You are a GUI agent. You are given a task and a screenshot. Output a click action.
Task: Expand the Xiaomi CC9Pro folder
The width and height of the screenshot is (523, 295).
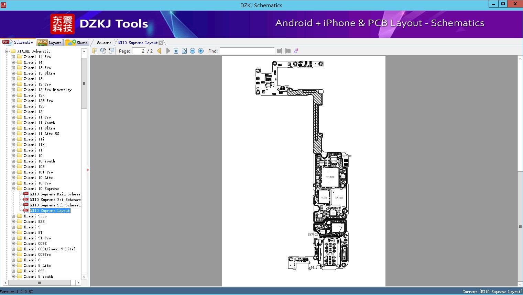click(13, 254)
